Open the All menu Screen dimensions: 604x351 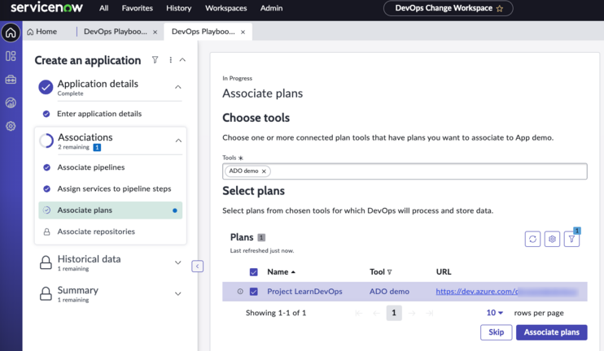click(x=103, y=8)
